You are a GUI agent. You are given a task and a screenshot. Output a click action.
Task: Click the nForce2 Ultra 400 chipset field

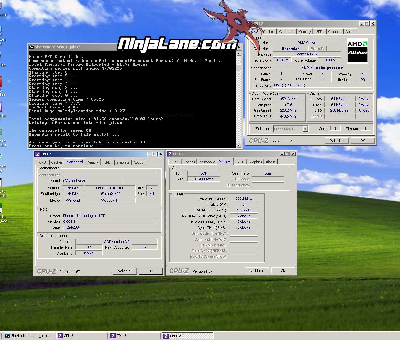(110, 188)
